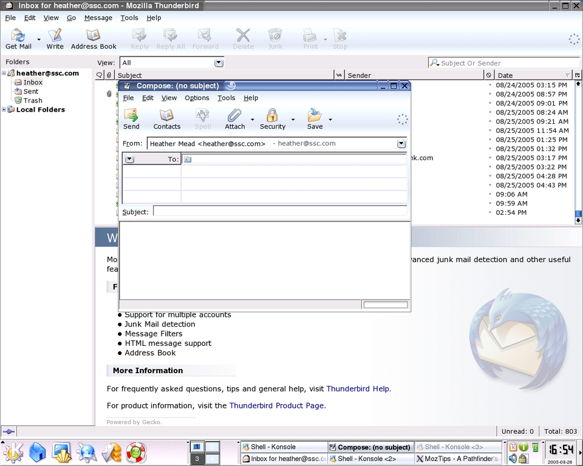This screenshot has width=583, height=466.
Task: Open the View filter dropdown set to All
Action: pyautogui.click(x=219, y=63)
